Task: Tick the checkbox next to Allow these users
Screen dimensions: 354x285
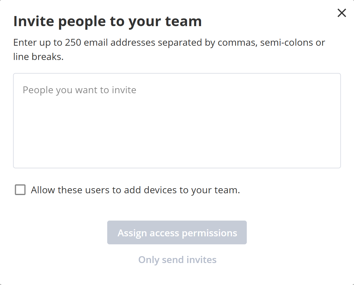Action: pos(20,190)
